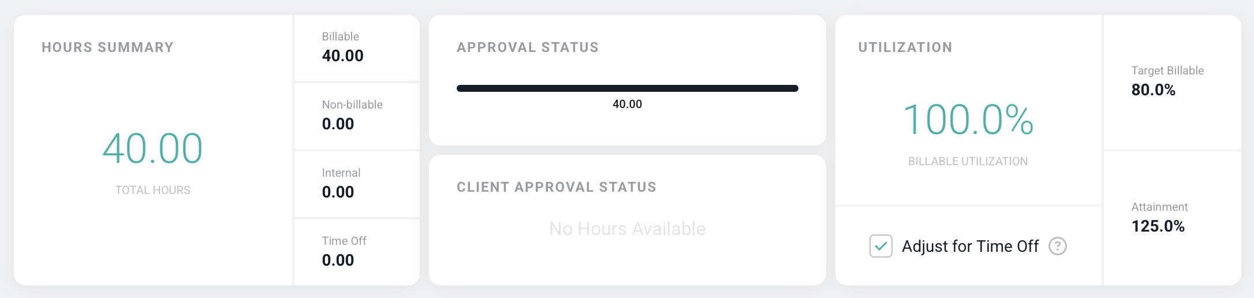Click the large 40.00 total hours value
The height and width of the screenshot is (298, 1254).
152,148
